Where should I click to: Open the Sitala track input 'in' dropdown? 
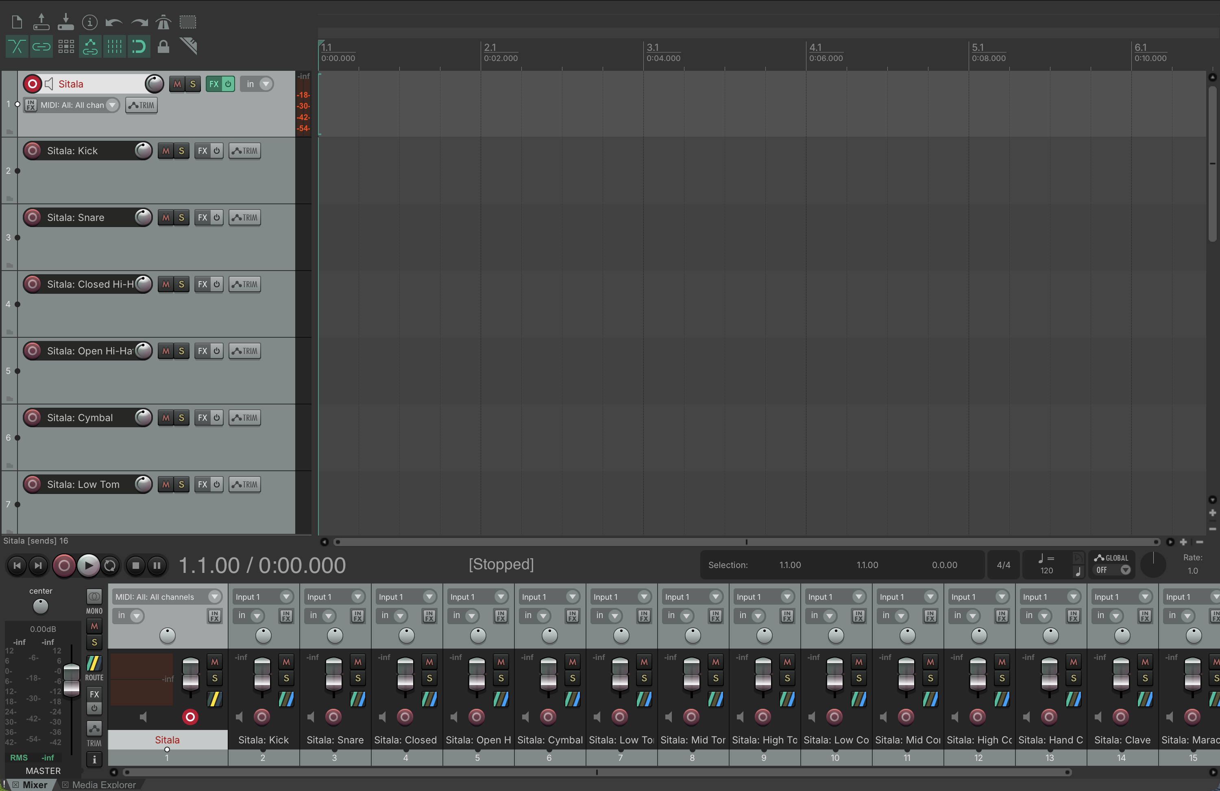point(257,84)
